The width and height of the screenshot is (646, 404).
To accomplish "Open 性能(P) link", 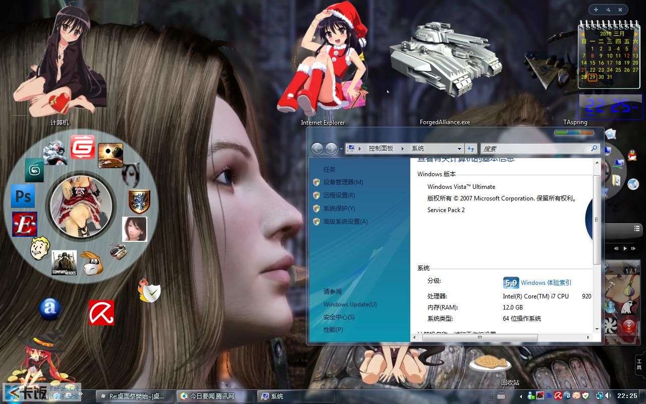I will point(333,329).
